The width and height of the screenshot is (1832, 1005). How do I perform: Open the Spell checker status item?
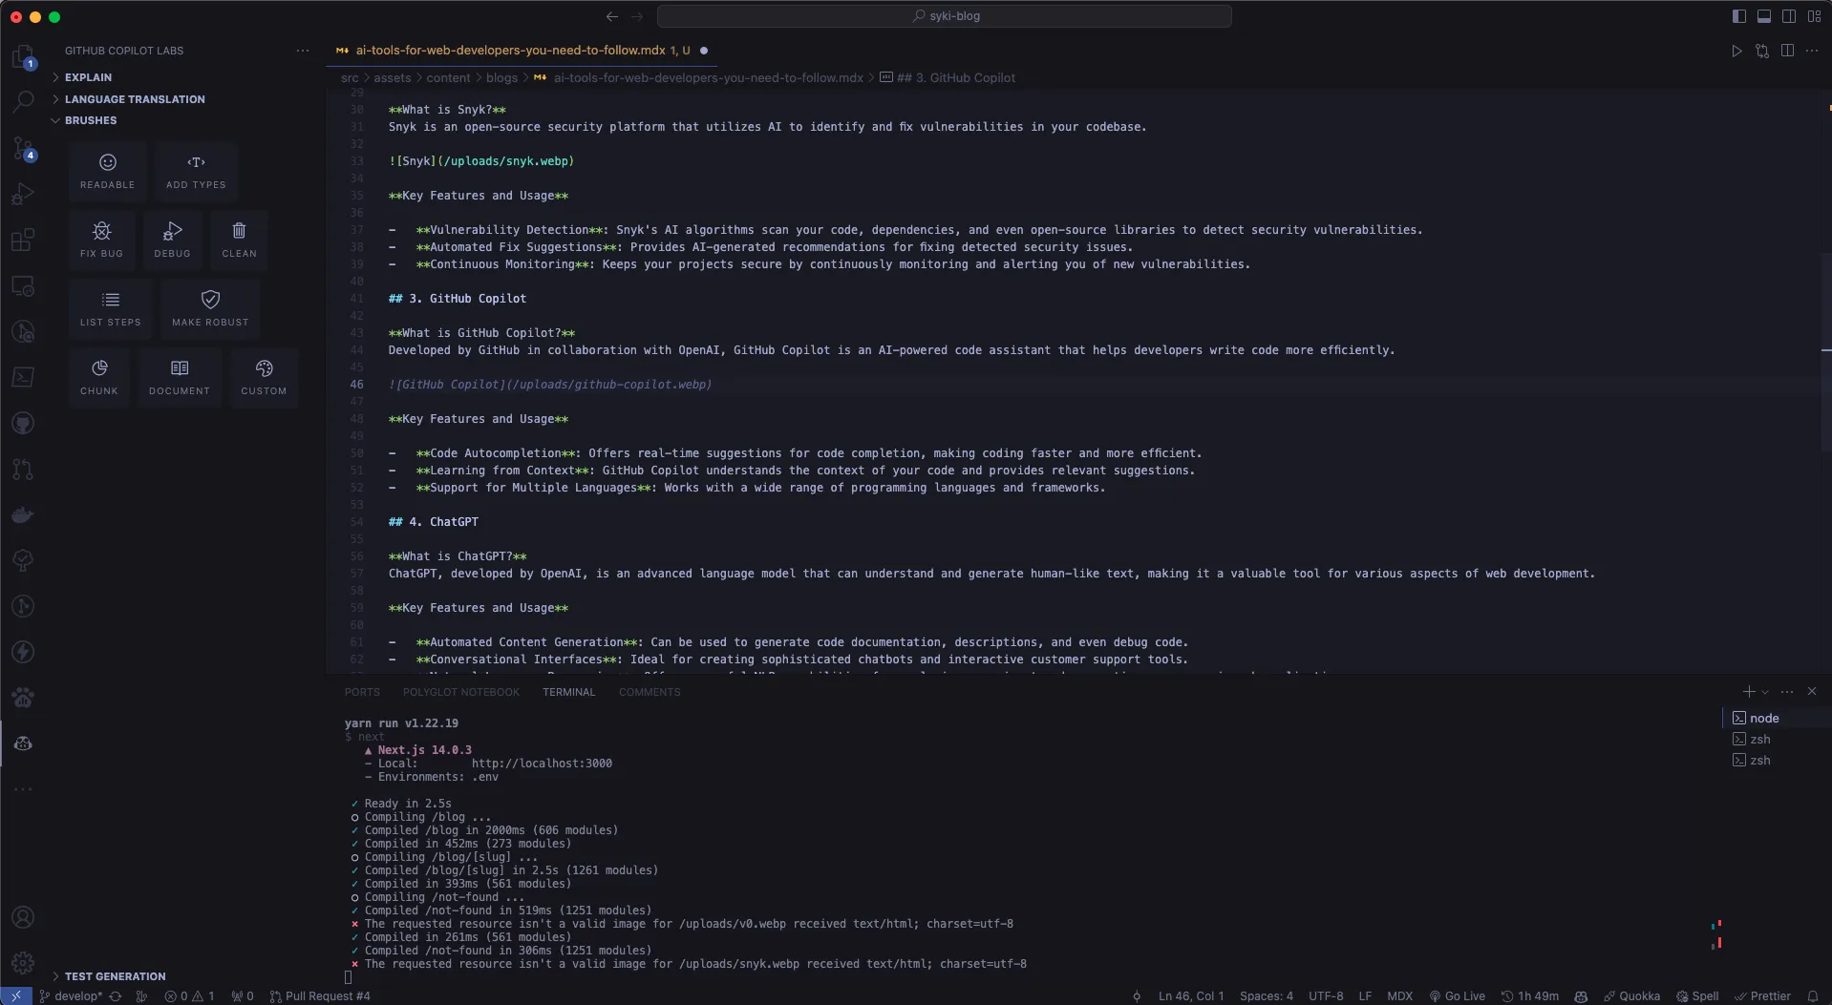pyautogui.click(x=1697, y=996)
